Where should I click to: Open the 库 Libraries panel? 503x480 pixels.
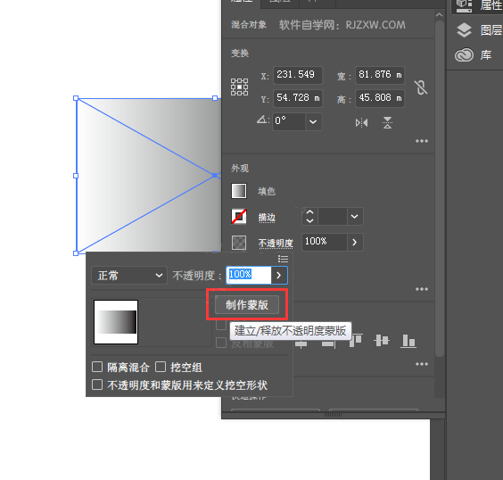coord(474,54)
